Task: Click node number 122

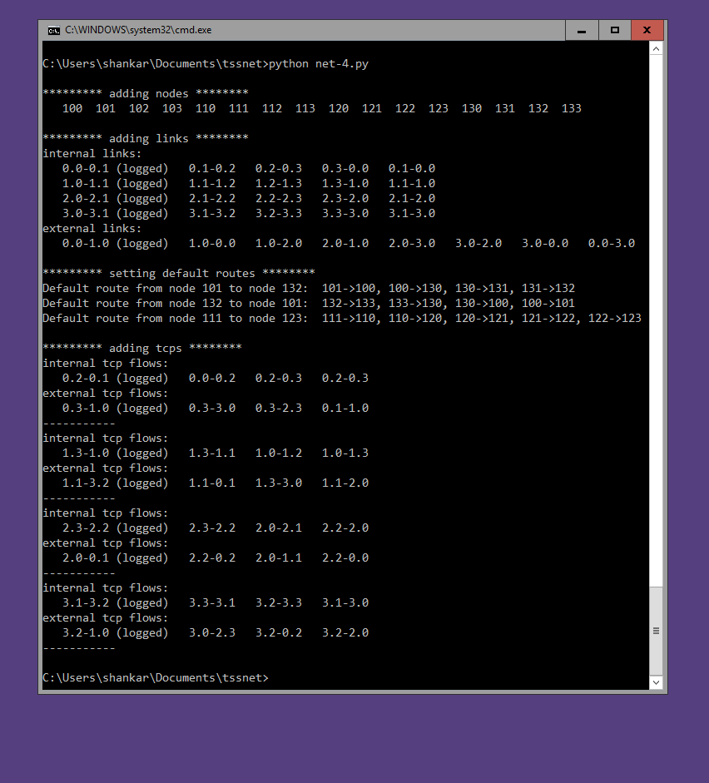Action: [405, 108]
